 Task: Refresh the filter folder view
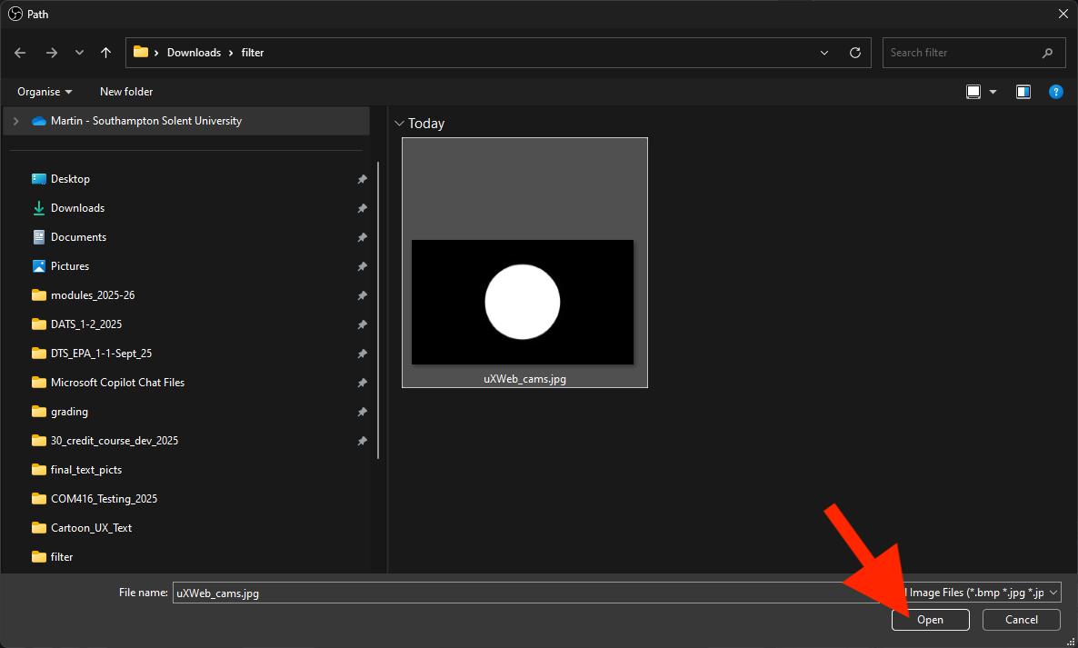tap(854, 53)
